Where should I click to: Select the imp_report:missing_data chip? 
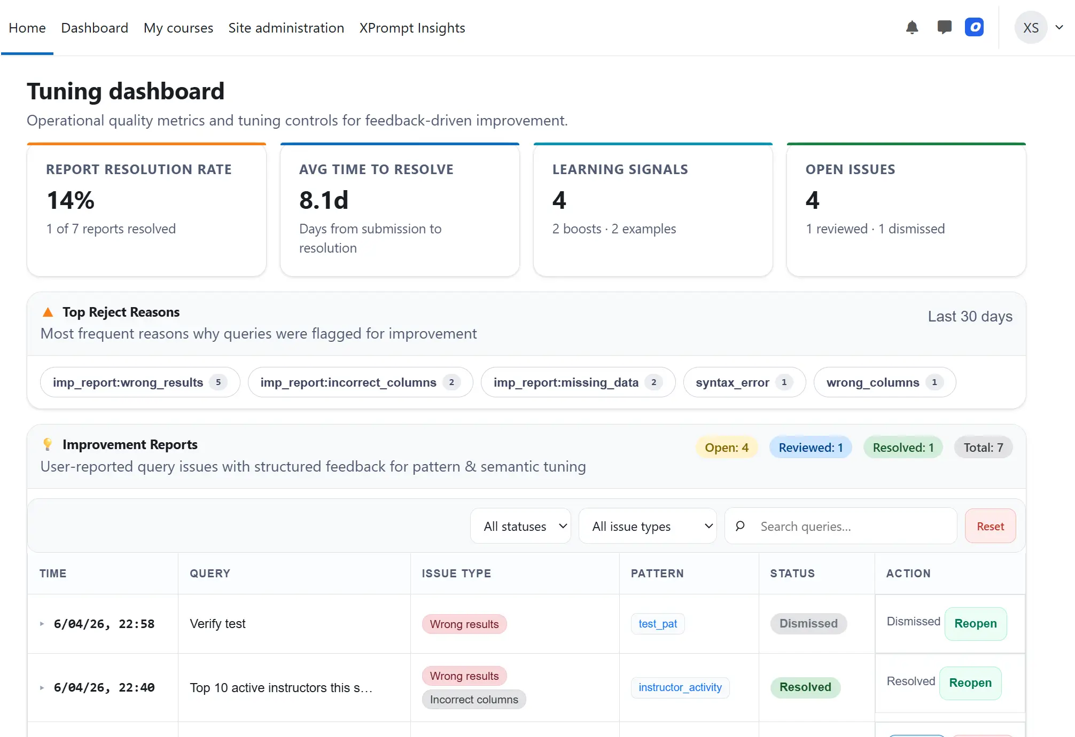pos(578,382)
